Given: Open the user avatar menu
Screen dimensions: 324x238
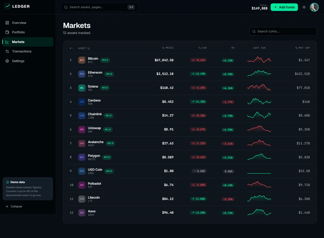Looking at the screenshot, I should 314,7.
